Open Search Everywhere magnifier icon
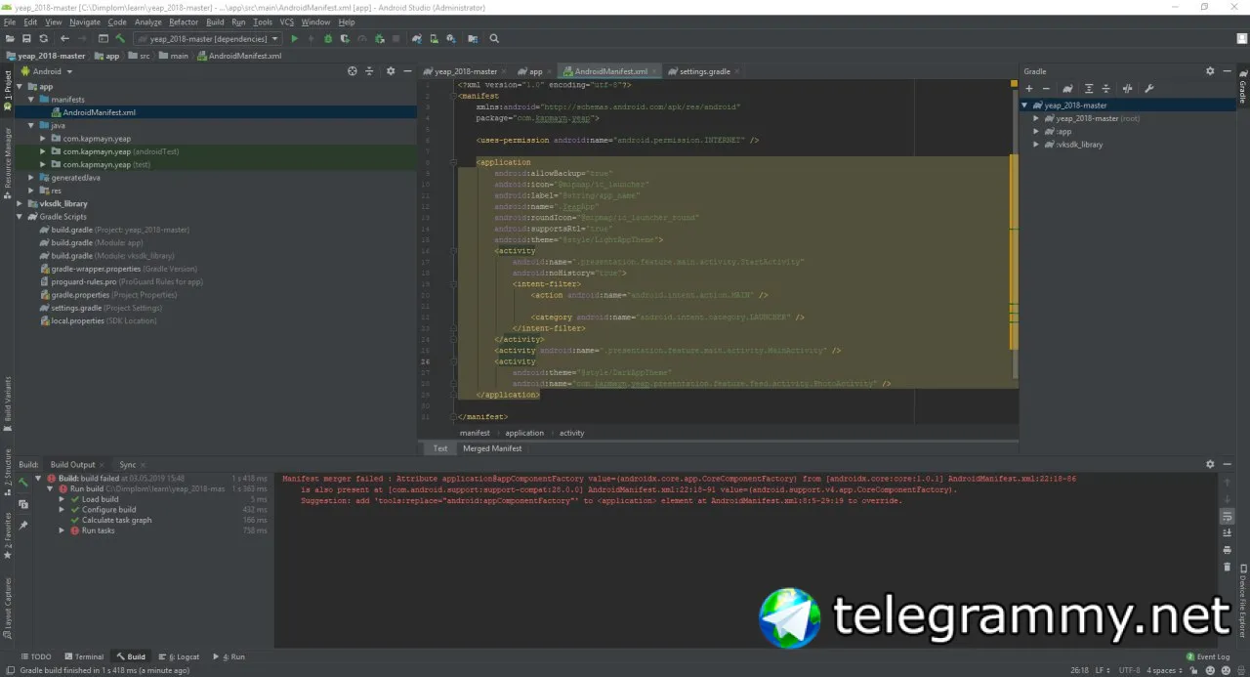The width and height of the screenshot is (1250, 677). tap(494, 39)
